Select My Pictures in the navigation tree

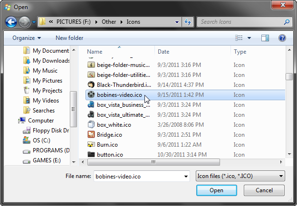coord(47,81)
